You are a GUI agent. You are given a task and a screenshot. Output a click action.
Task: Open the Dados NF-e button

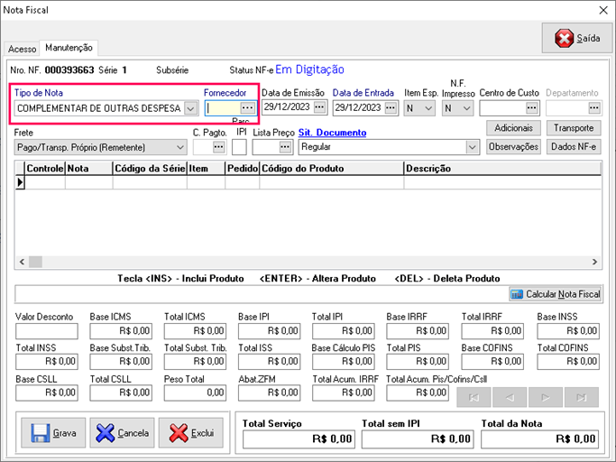click(574, 146)
